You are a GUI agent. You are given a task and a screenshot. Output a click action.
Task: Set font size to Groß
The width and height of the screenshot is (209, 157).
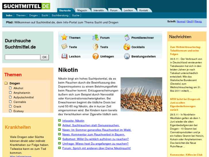pyautogui.click(x=190, y=21)
